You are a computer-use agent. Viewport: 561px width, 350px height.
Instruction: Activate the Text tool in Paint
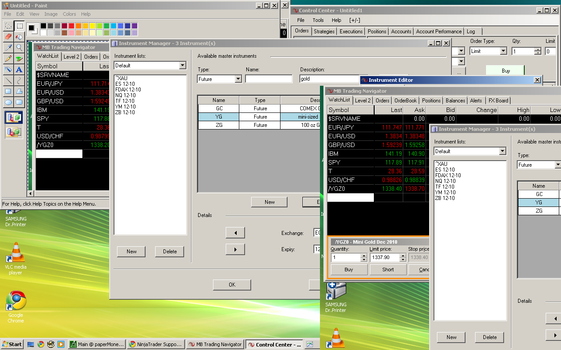(x=19, y=70)
